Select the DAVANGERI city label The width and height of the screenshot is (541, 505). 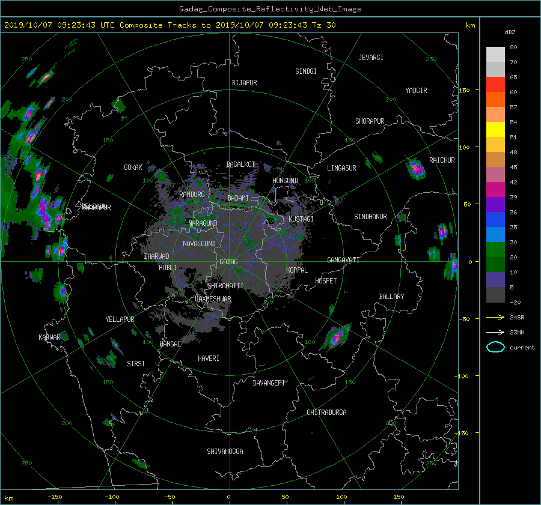click(x=269, y=383)
